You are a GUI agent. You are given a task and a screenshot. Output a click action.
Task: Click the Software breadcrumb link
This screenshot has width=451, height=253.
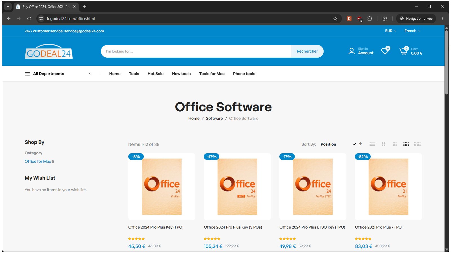(x=214, y=118)
